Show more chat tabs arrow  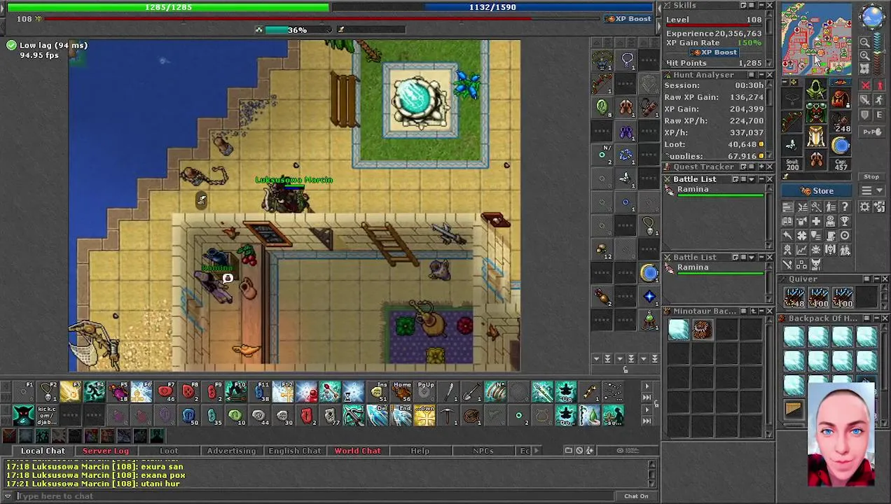537,451
